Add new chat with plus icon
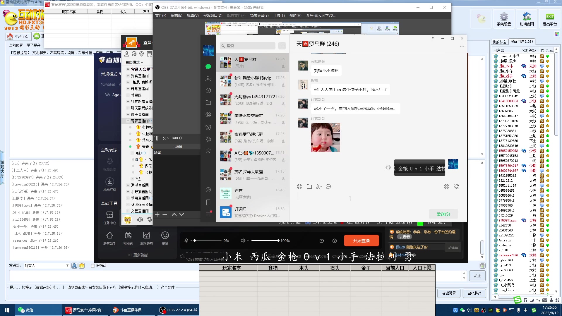Image resolution: width=562 pixels, height=316 pixels. coord(282,46)
